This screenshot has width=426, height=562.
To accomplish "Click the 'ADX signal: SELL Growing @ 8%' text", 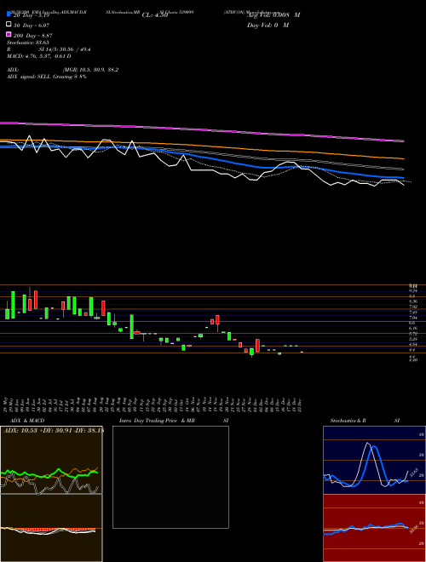I will (x=47, y=77).
